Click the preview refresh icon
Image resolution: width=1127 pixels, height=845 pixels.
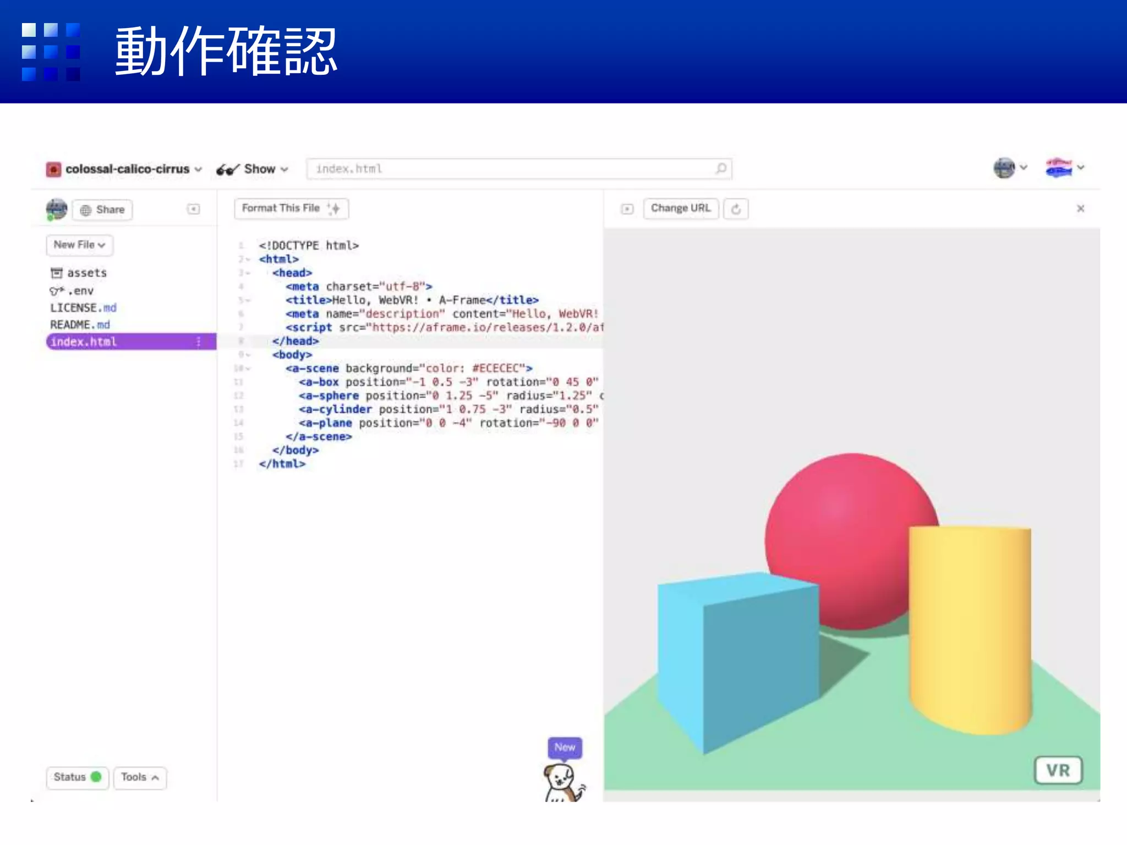click(x=736, y=209)
